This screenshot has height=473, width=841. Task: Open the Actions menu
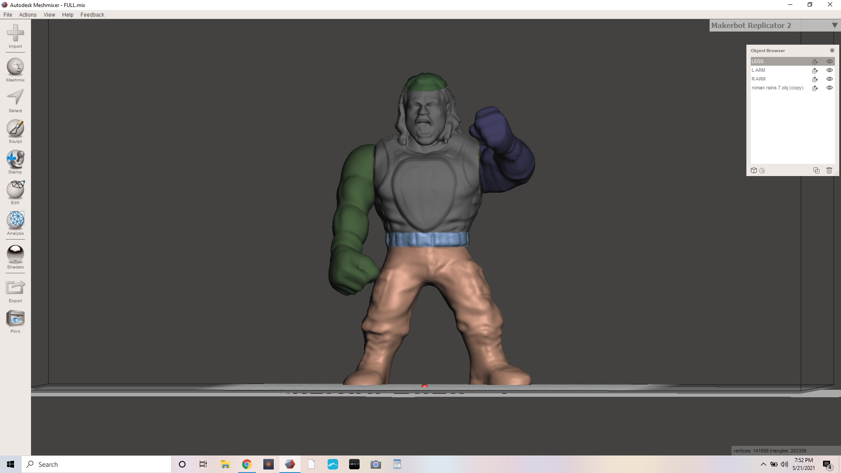point(28,14)
